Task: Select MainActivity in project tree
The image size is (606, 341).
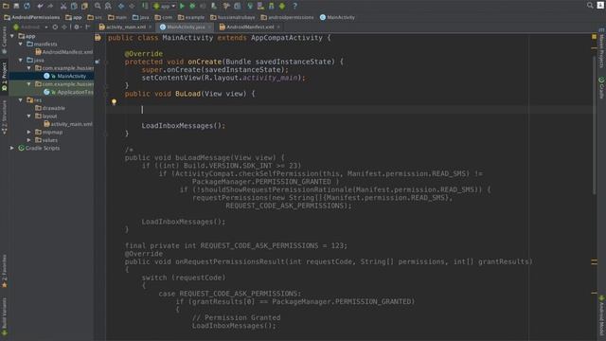Action: 65,76
